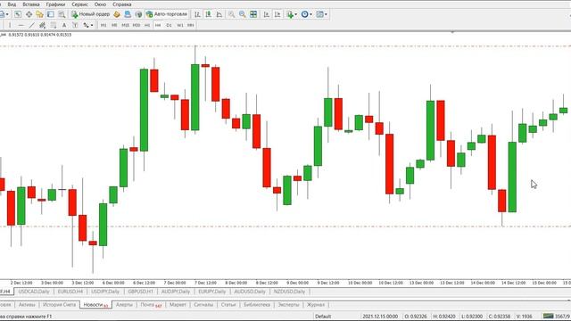
Task: Open the Data Window crosshair icon
Action: pos(29,14)
